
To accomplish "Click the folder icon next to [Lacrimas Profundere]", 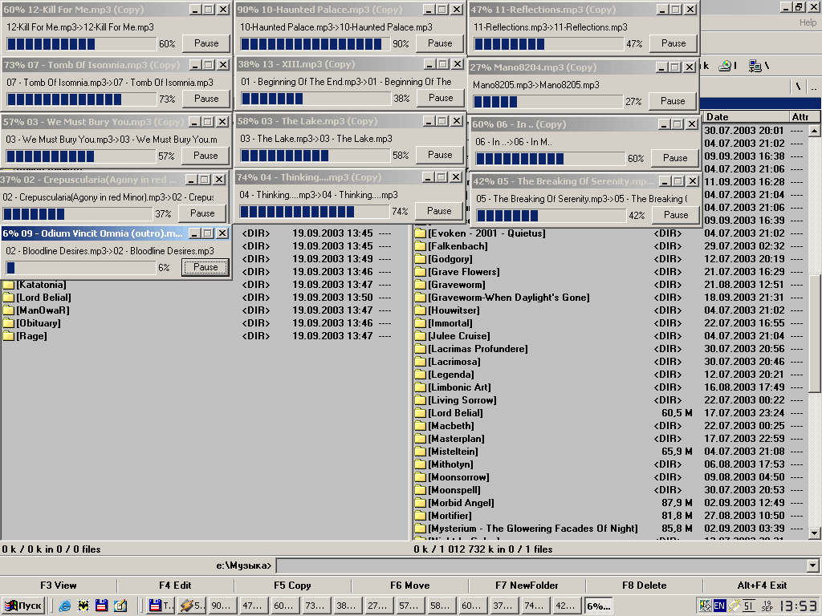I will tap(420, 349).
